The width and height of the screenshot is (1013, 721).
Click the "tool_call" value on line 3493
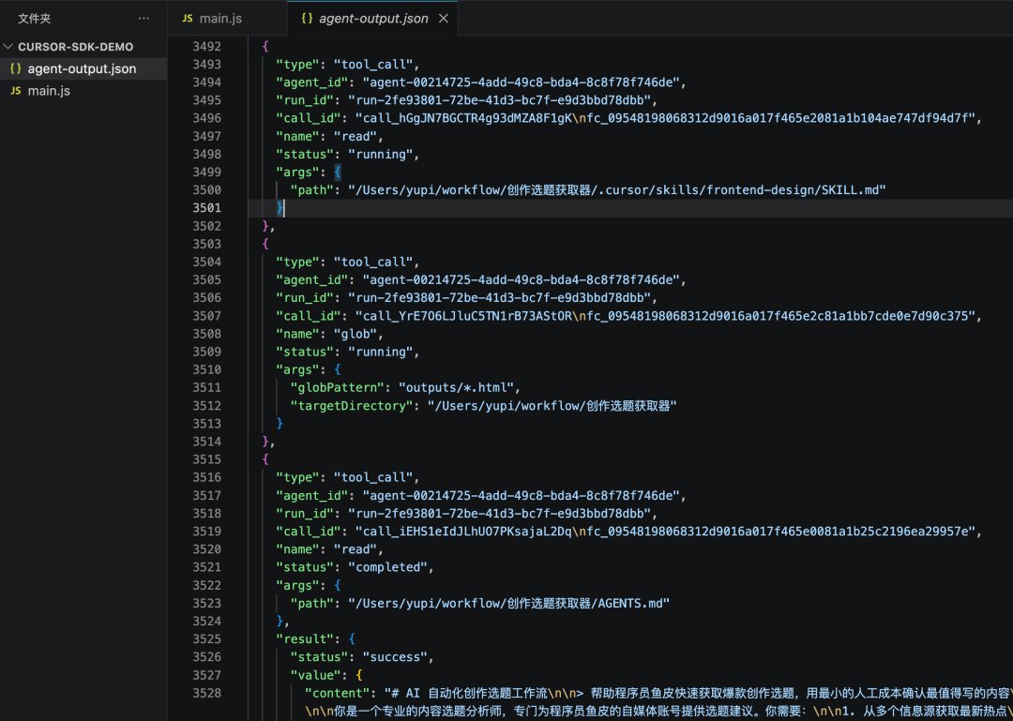coord(372,65)
